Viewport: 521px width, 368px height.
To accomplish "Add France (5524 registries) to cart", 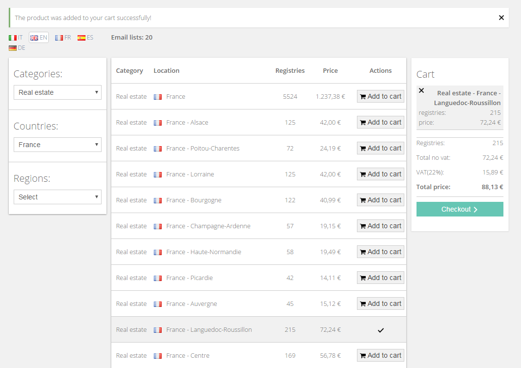I will click(380, 96).
